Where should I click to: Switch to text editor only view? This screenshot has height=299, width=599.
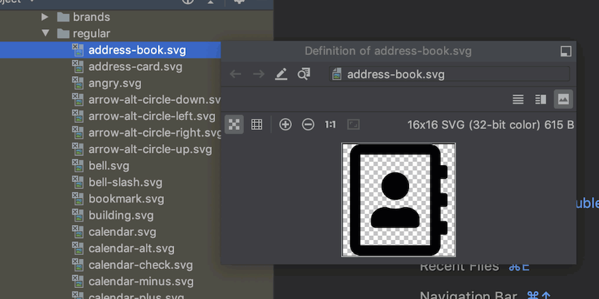pyautogui.click(x=518, y=99)
